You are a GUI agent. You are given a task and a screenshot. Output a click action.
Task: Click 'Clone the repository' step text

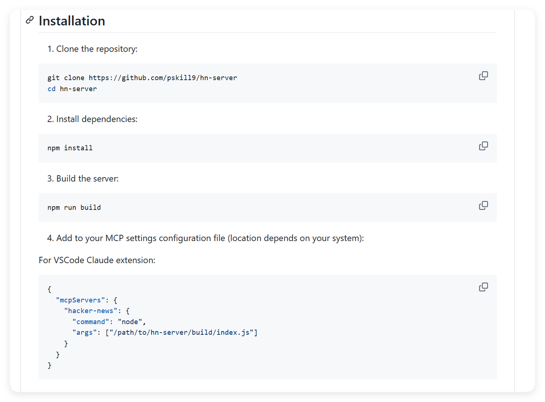pos(97,49)
